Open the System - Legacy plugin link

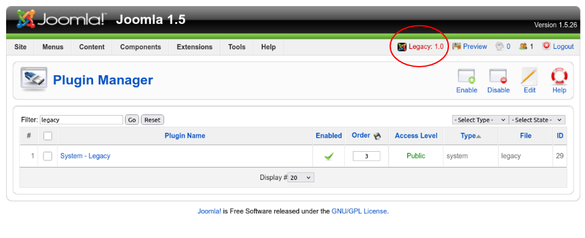click(85, 155)
